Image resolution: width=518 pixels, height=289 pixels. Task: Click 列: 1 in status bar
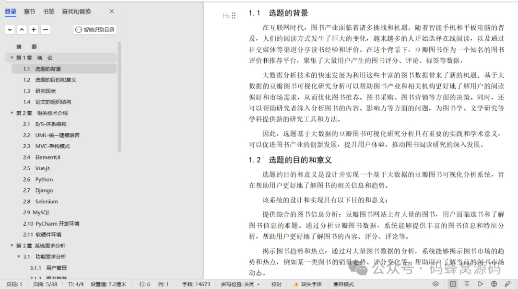[x=163, y=284]
